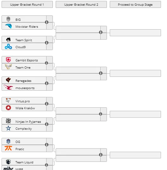This screenshot has width=167, height=170.
Task: Open match info for BIG vs Movistar Riders
Action: (46, 22)
